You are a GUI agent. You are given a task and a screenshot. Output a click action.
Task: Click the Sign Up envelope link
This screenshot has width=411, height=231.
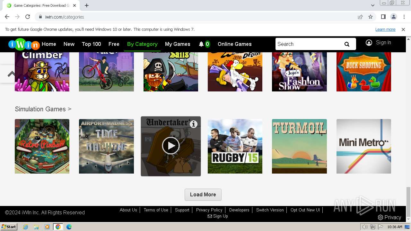(218, 216)
